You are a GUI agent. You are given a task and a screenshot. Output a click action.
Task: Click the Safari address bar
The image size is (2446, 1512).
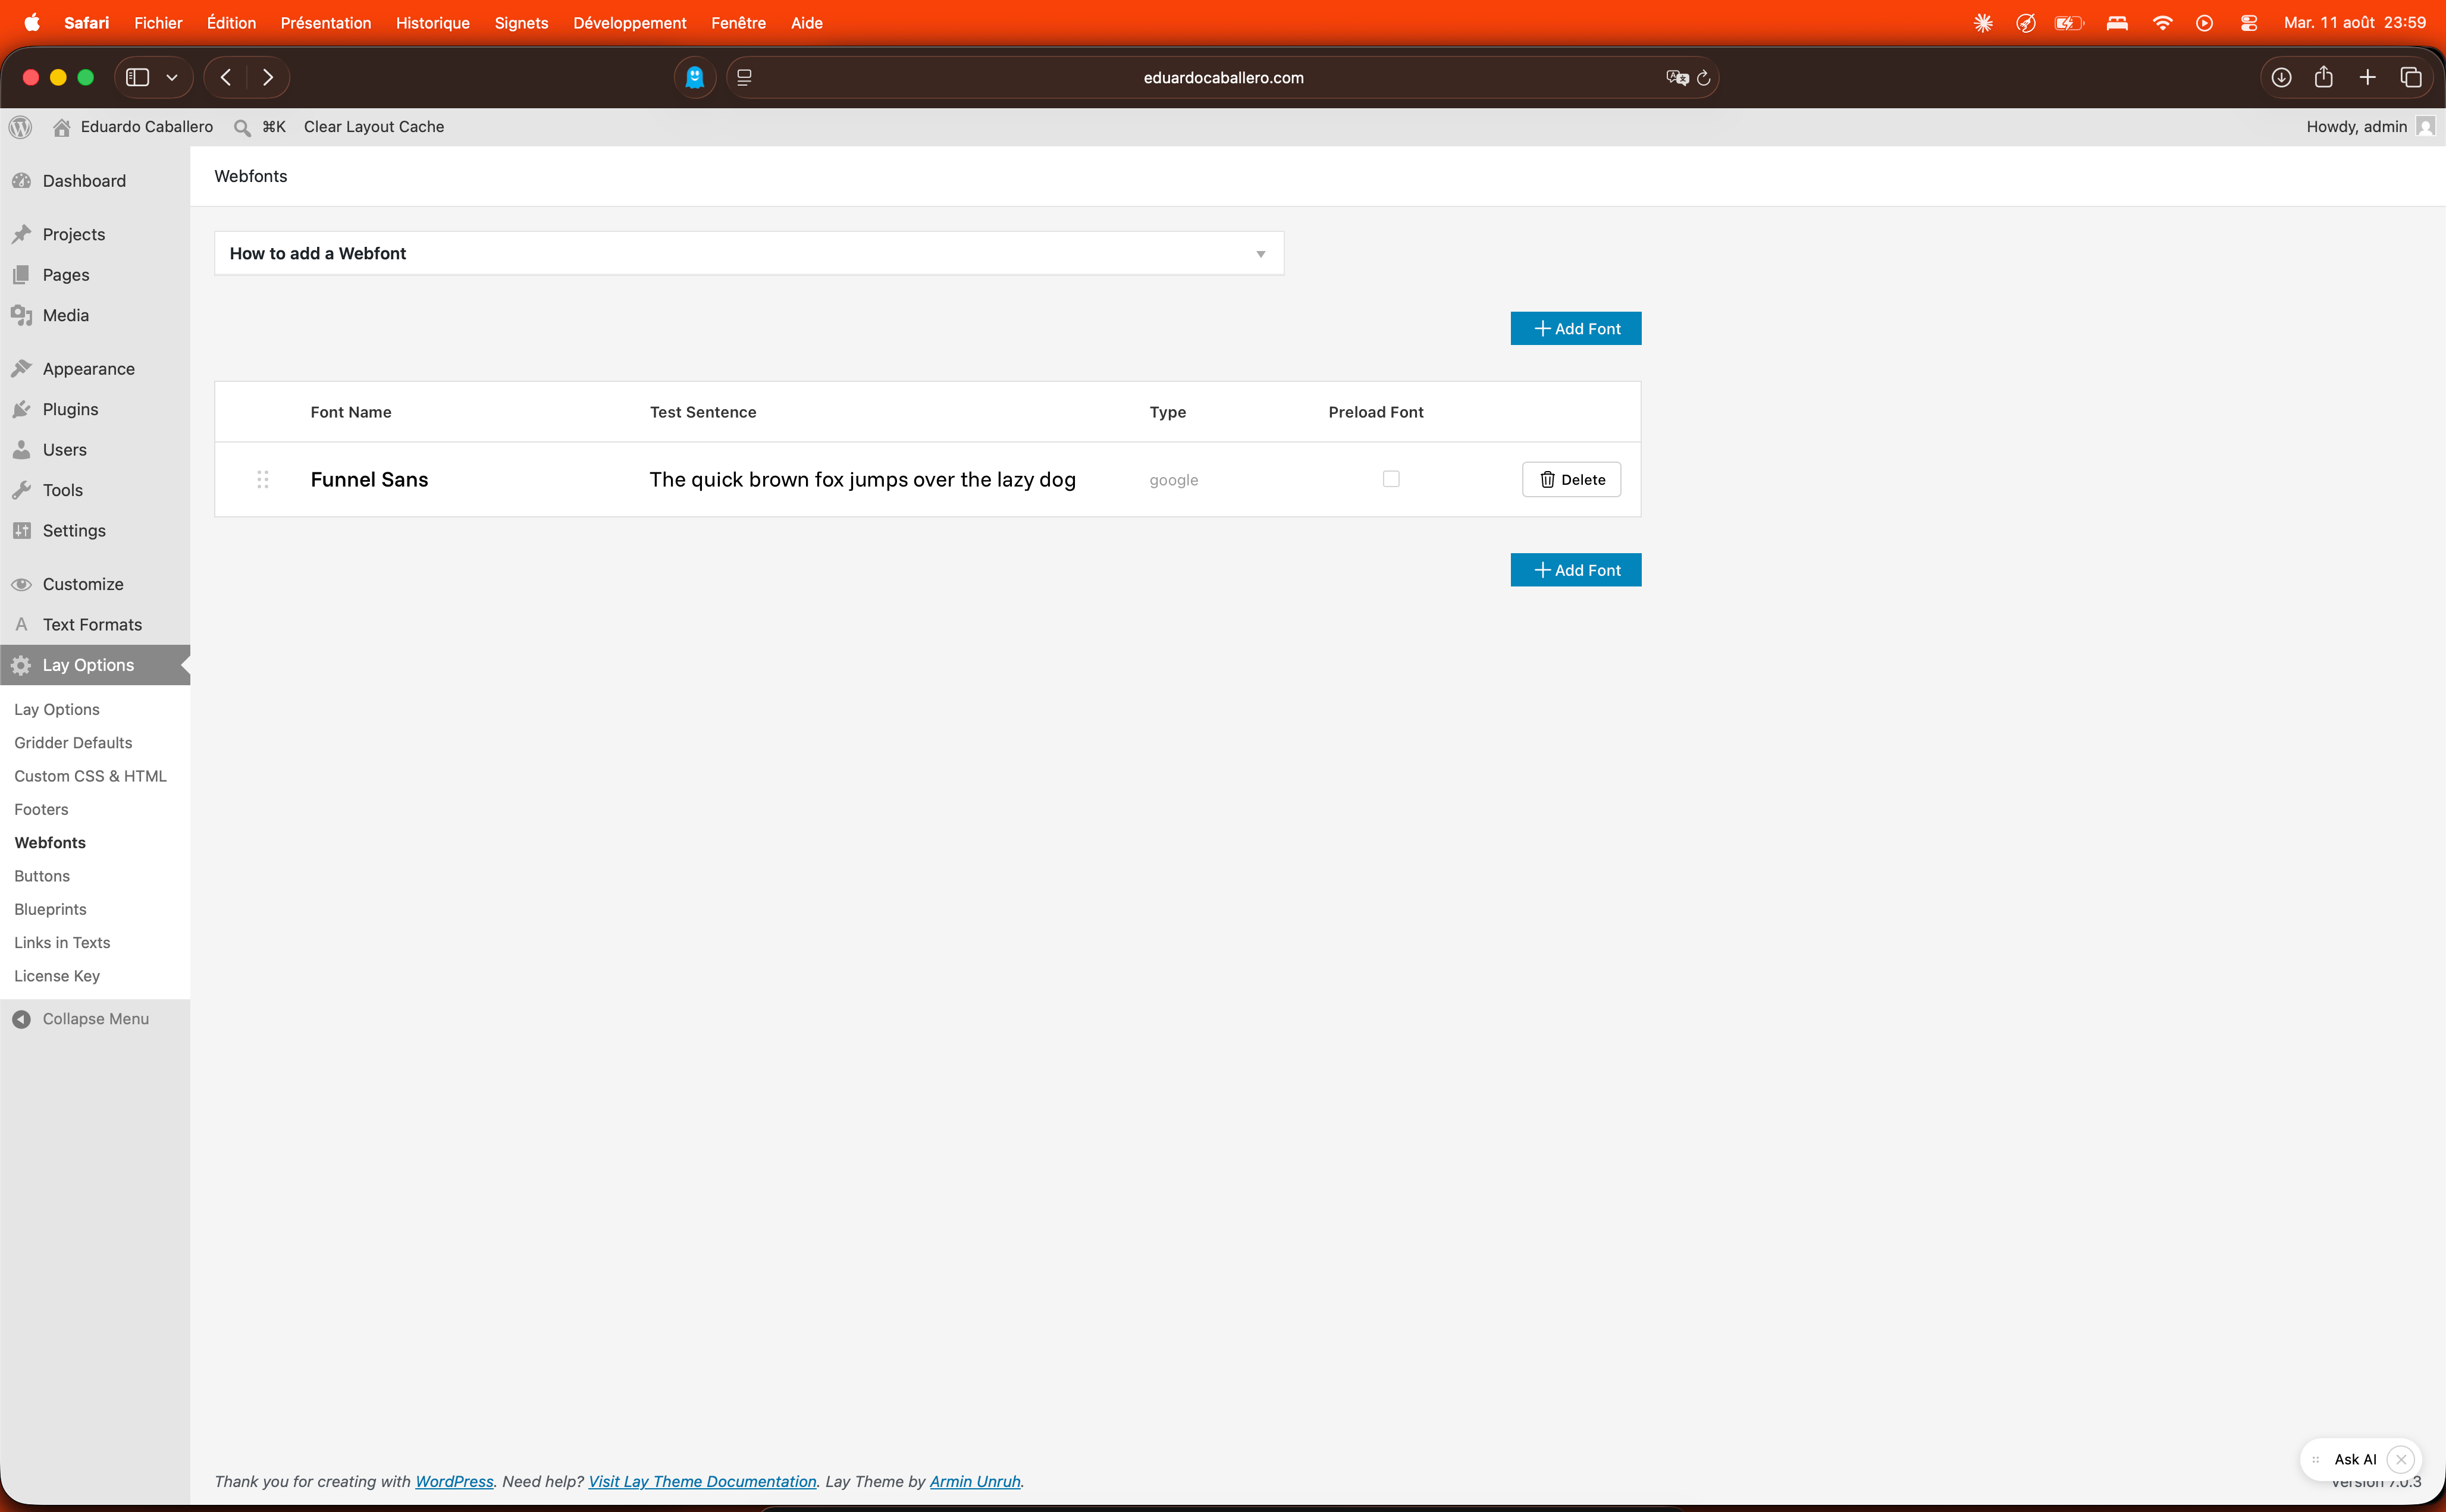coord(1222,78)
